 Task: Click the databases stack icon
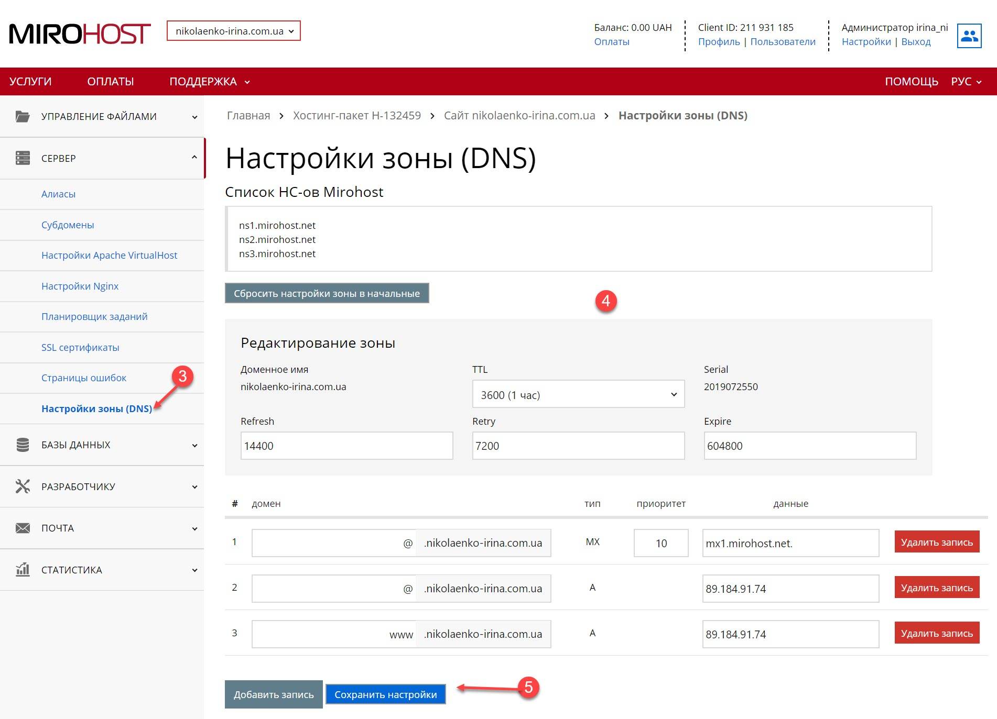pos(23,445)
